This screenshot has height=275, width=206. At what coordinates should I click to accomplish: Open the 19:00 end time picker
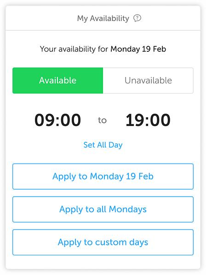(x=148, y=120)
